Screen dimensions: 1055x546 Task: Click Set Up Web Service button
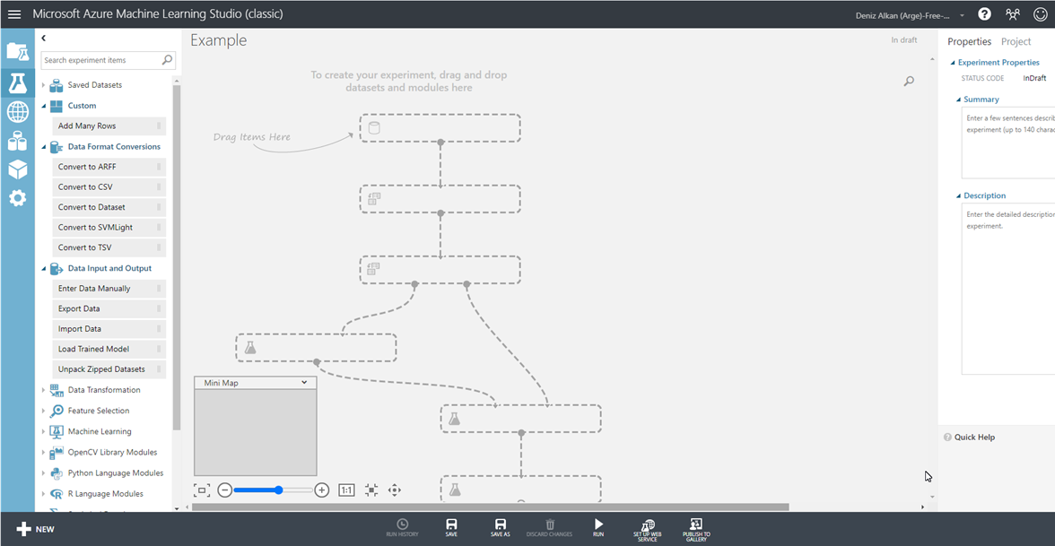[x=648, y=530]
